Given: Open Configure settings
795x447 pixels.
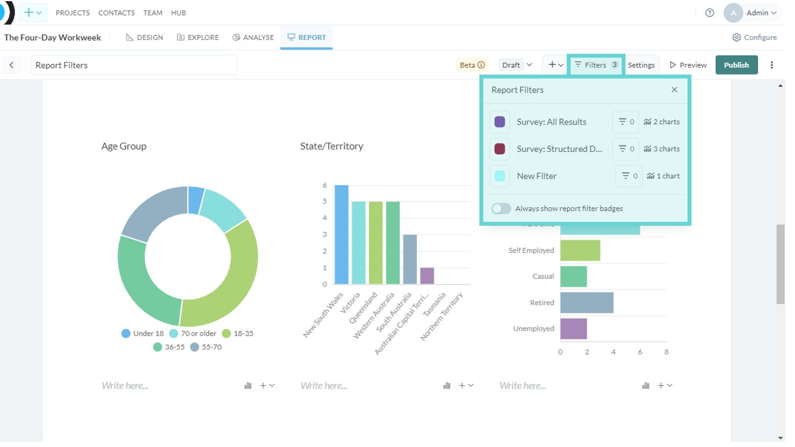Looking at the screenshot, I should pos(755,38).
